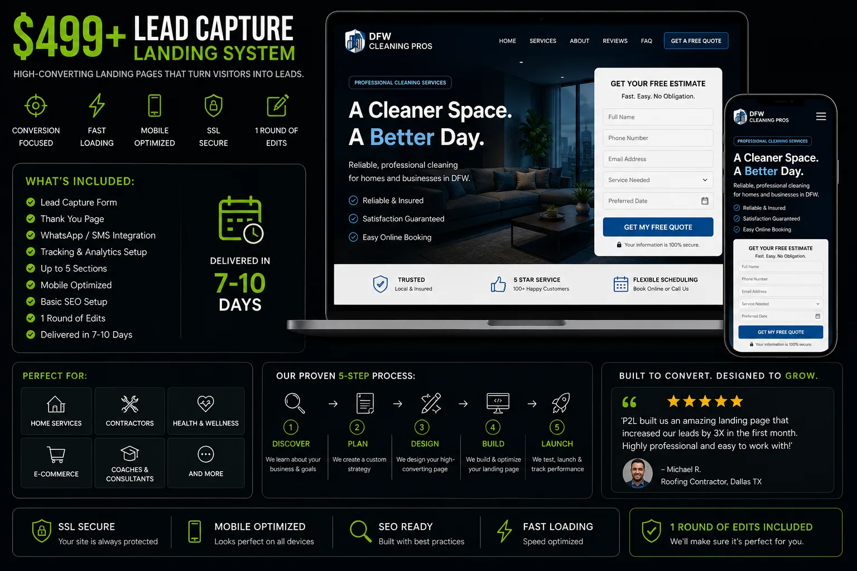Click the step 3 number circle under Design
The width and height of the screenshot is (857, 571).
[x=422, y=427]
